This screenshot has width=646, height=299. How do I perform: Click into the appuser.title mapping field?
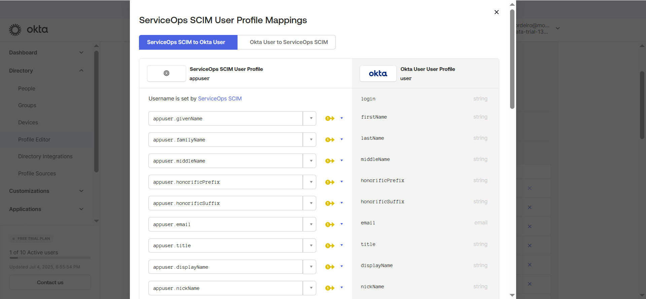[225, 246]
